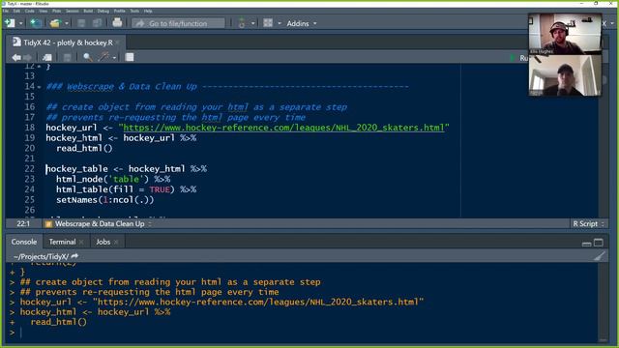Click the hockey-reference.com URL on line 18

[x=283, y=128]
